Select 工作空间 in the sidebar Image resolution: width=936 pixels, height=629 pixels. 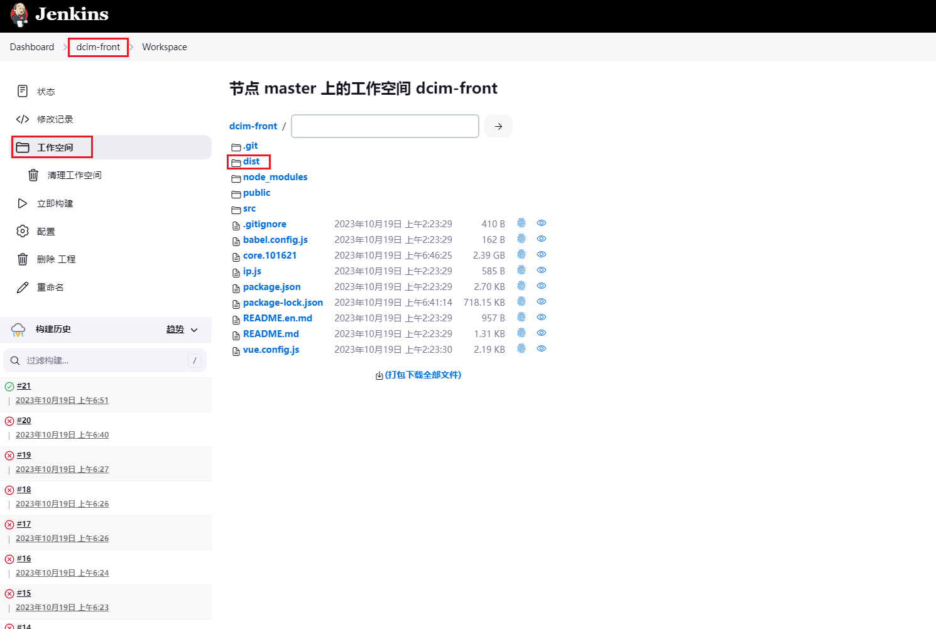click(112, 148)
